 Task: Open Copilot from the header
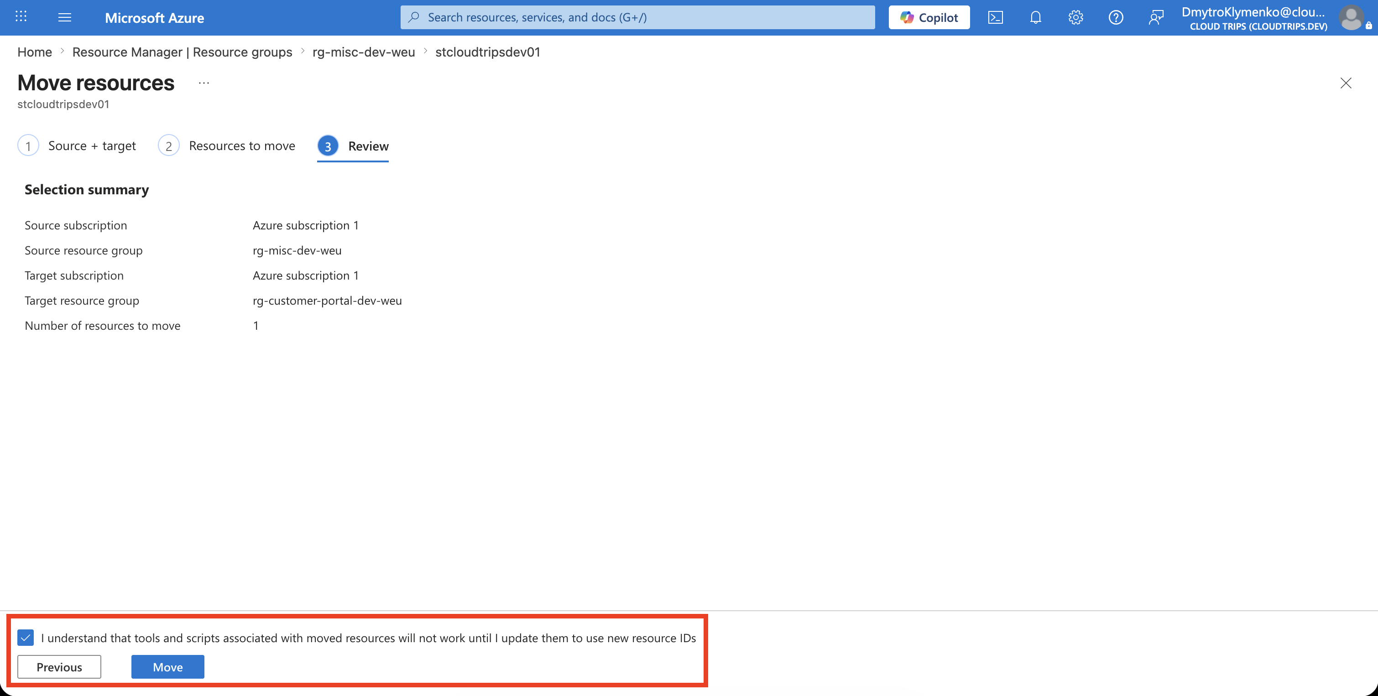929,17
